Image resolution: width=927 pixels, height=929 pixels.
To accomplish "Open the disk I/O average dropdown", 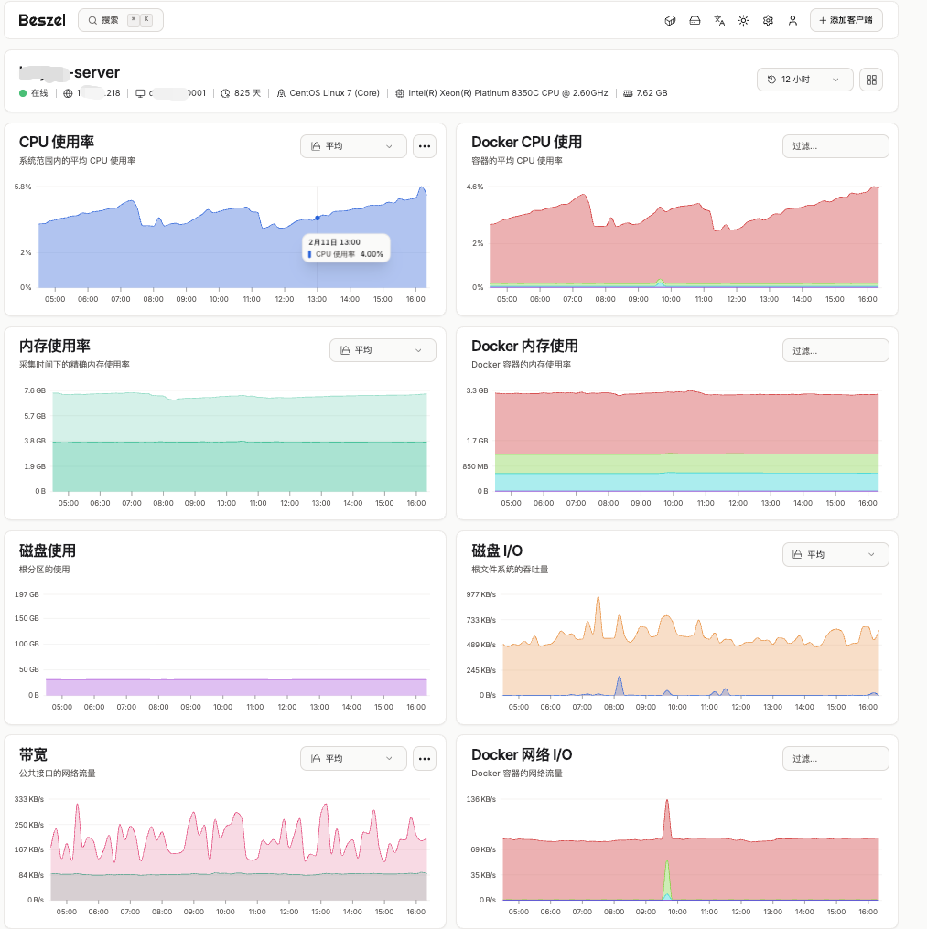I will (835, 554).
